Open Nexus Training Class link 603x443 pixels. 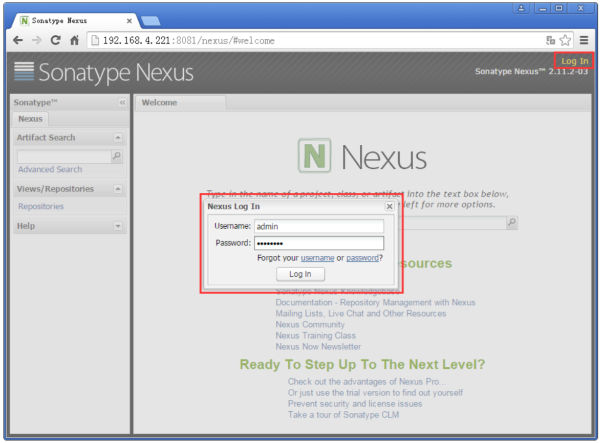[316, 336]
